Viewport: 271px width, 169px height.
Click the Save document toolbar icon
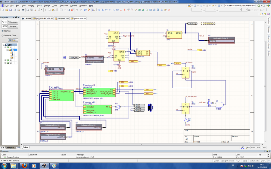[11, 10]
